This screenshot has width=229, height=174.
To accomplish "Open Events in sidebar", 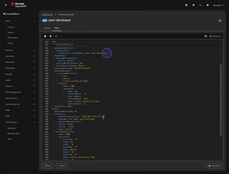I will [x=10, y=43].
